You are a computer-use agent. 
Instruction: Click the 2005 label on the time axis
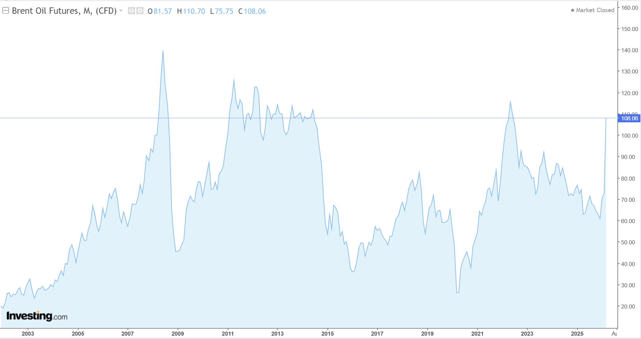[78, 334]
